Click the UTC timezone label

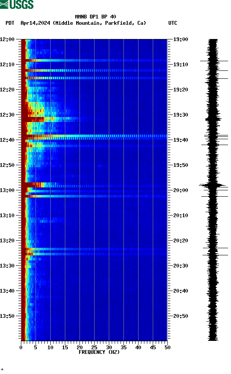click(x=173, y=23)
